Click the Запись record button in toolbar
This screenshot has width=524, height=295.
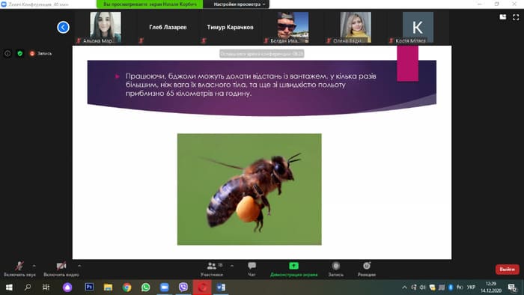coord(336,269)
